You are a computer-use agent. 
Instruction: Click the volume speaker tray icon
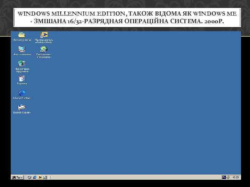pyautogui.click(x=228, y=177)
